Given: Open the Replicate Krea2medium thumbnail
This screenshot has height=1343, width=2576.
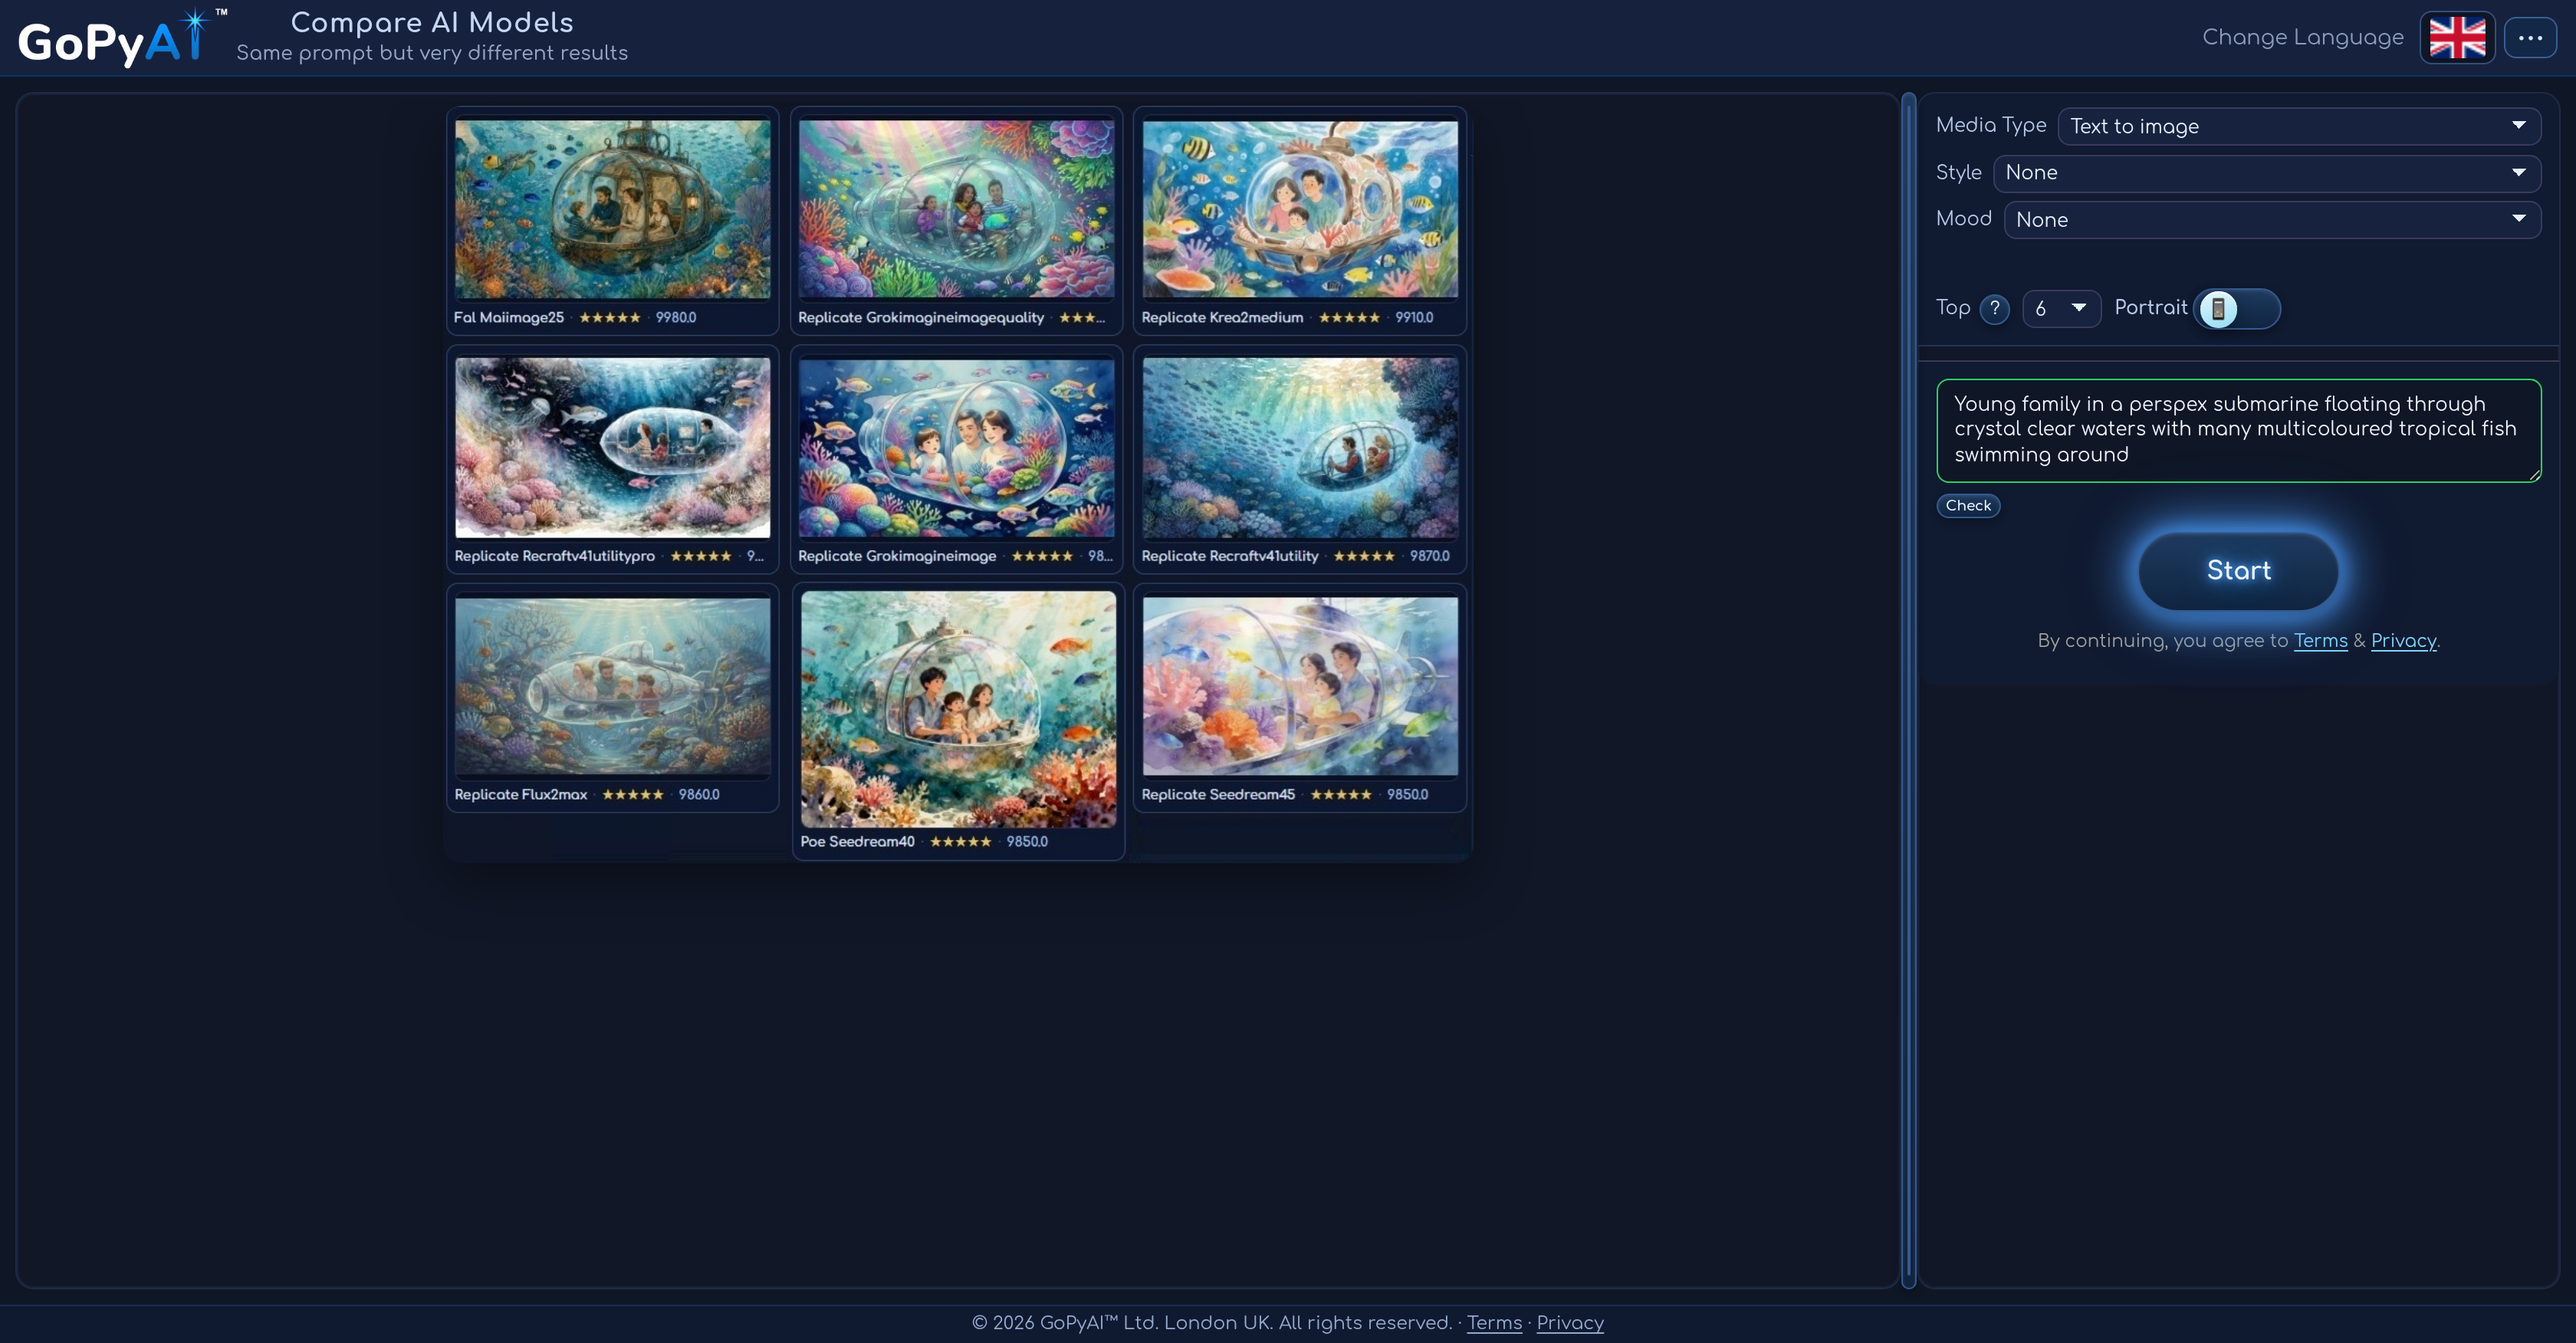Looking at the screenshot, I should (x=1300, y=209).
